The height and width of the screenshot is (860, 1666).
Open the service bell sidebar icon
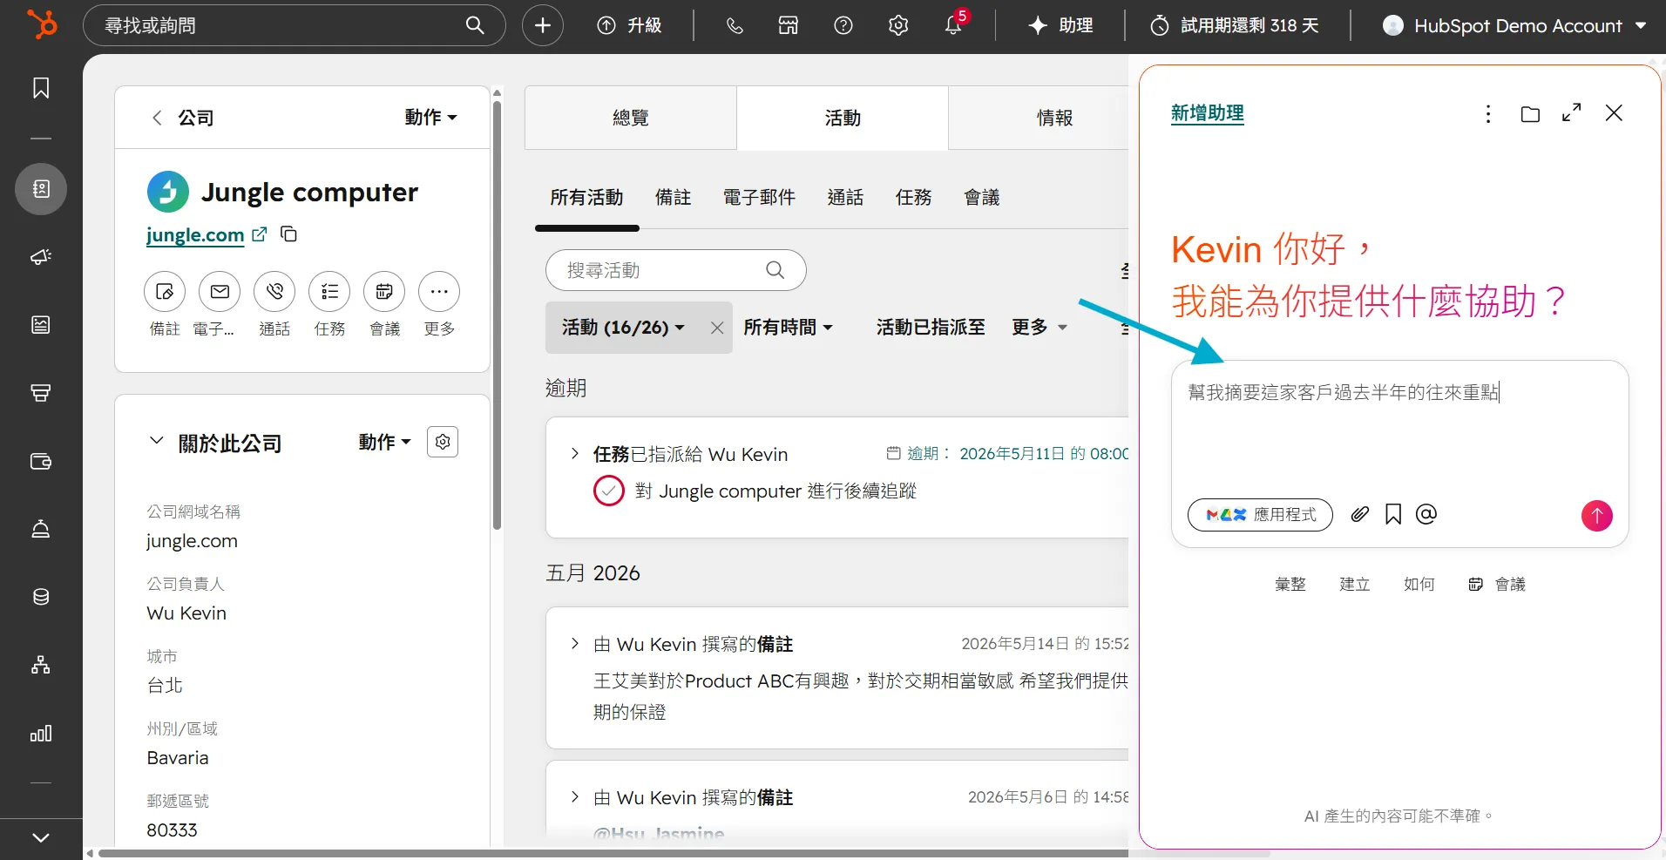click(41, 529)
